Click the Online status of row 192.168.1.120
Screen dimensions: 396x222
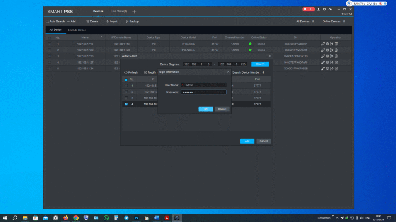261,50
